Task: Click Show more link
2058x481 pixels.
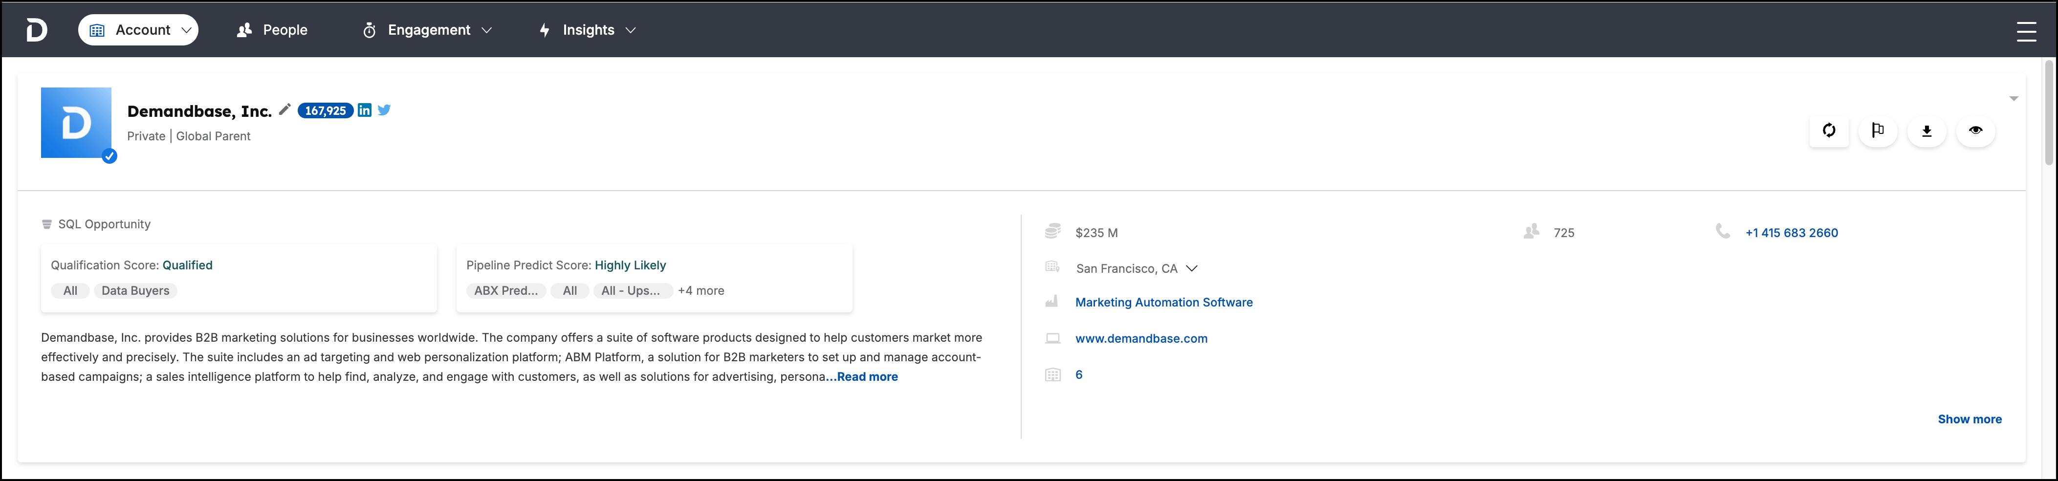Action: [x=1970, y=419]
